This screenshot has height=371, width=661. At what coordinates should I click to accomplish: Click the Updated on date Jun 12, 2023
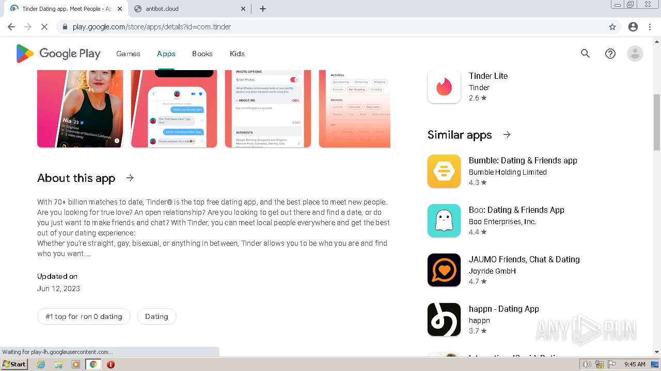[58, 289]
